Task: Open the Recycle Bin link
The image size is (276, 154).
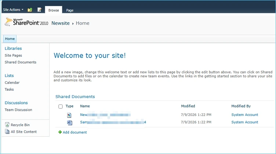Action: tap(20, 125)
